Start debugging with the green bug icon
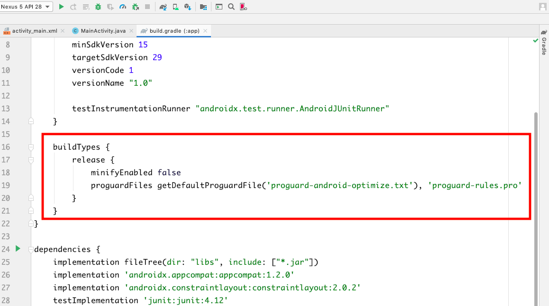Screen dimensions: 549x306 click(98, 7)
